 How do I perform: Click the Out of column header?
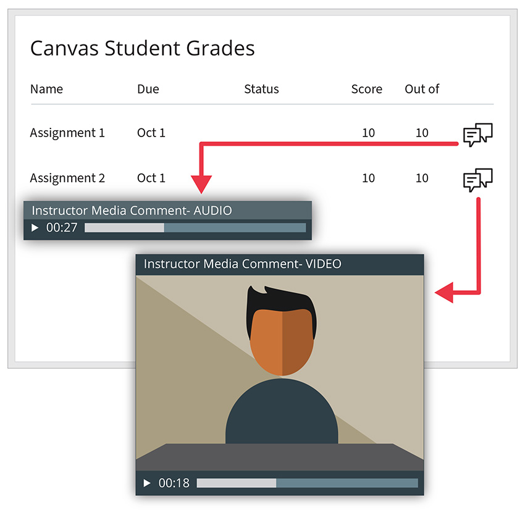click(422, 89)
